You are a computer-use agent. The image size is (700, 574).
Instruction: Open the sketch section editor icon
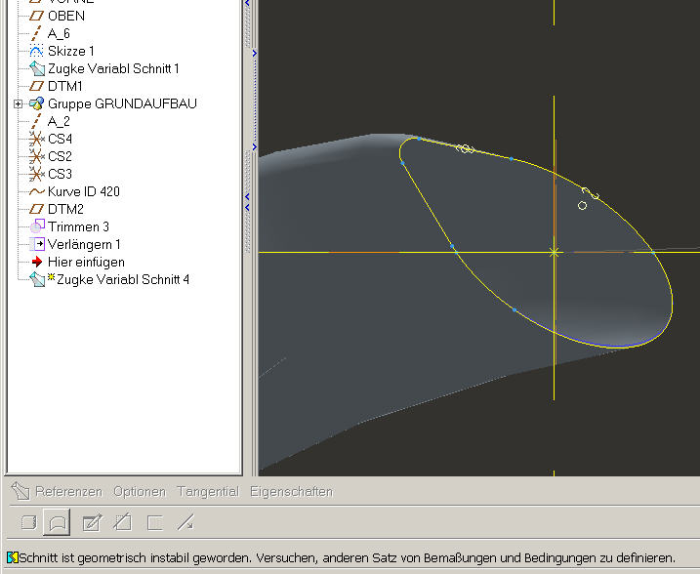point(92,522)
